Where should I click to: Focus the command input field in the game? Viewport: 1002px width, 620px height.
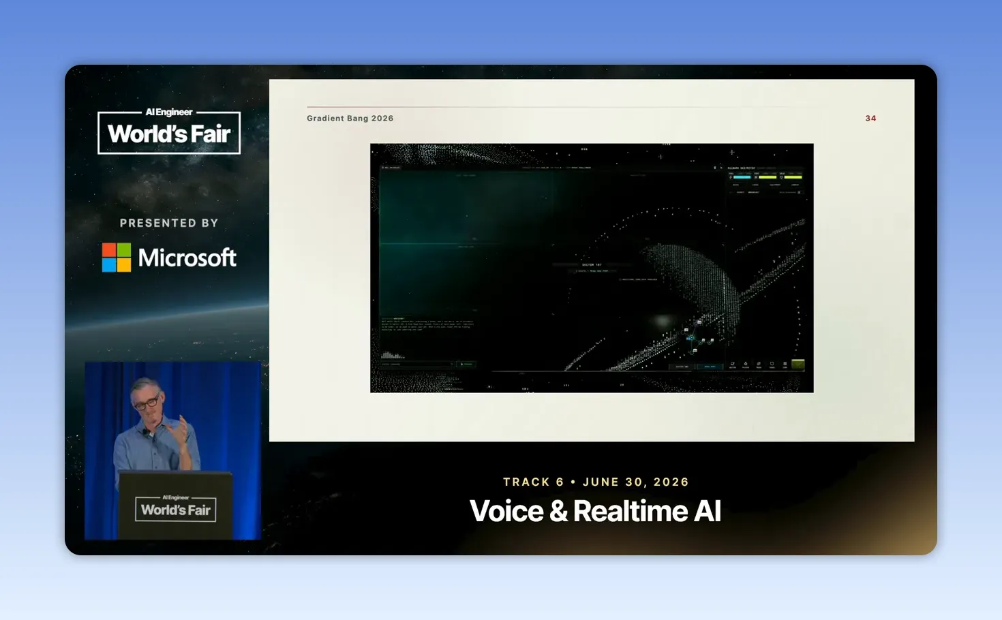[417, 365]
